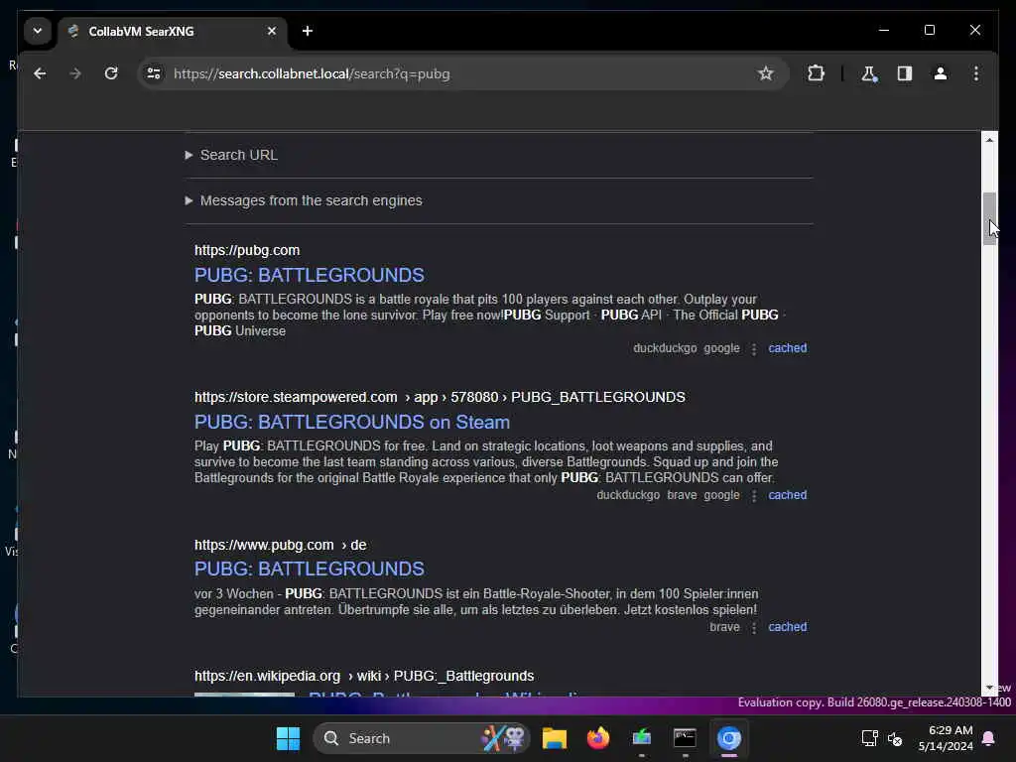Toggle the browser side panel
Image resolution: width=1016 pixels, height=762 pixels.
[905, 73]
